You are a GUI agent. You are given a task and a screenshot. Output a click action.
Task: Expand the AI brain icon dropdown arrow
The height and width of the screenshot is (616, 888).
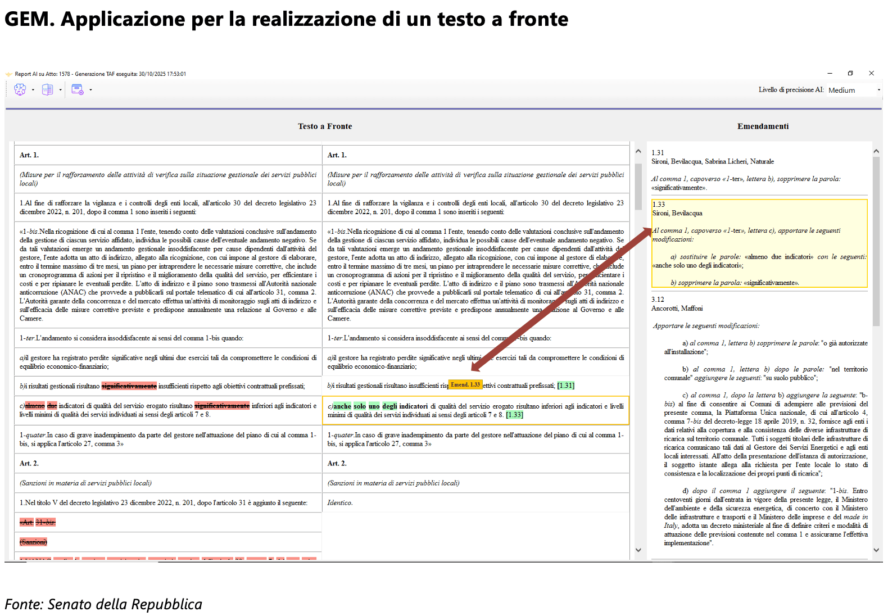coord(33,90)
